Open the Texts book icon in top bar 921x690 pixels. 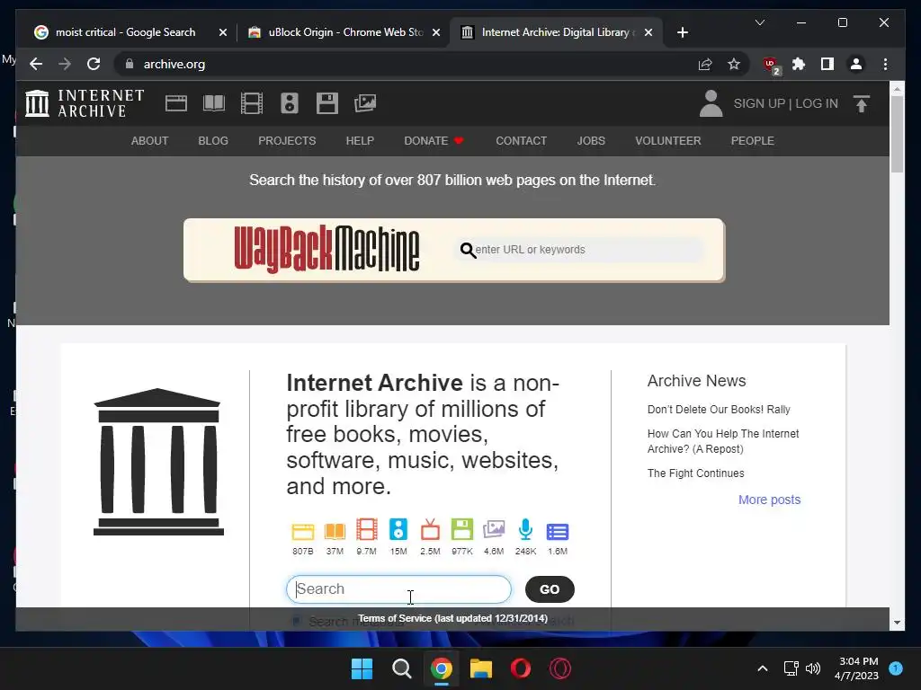point(214,103)
